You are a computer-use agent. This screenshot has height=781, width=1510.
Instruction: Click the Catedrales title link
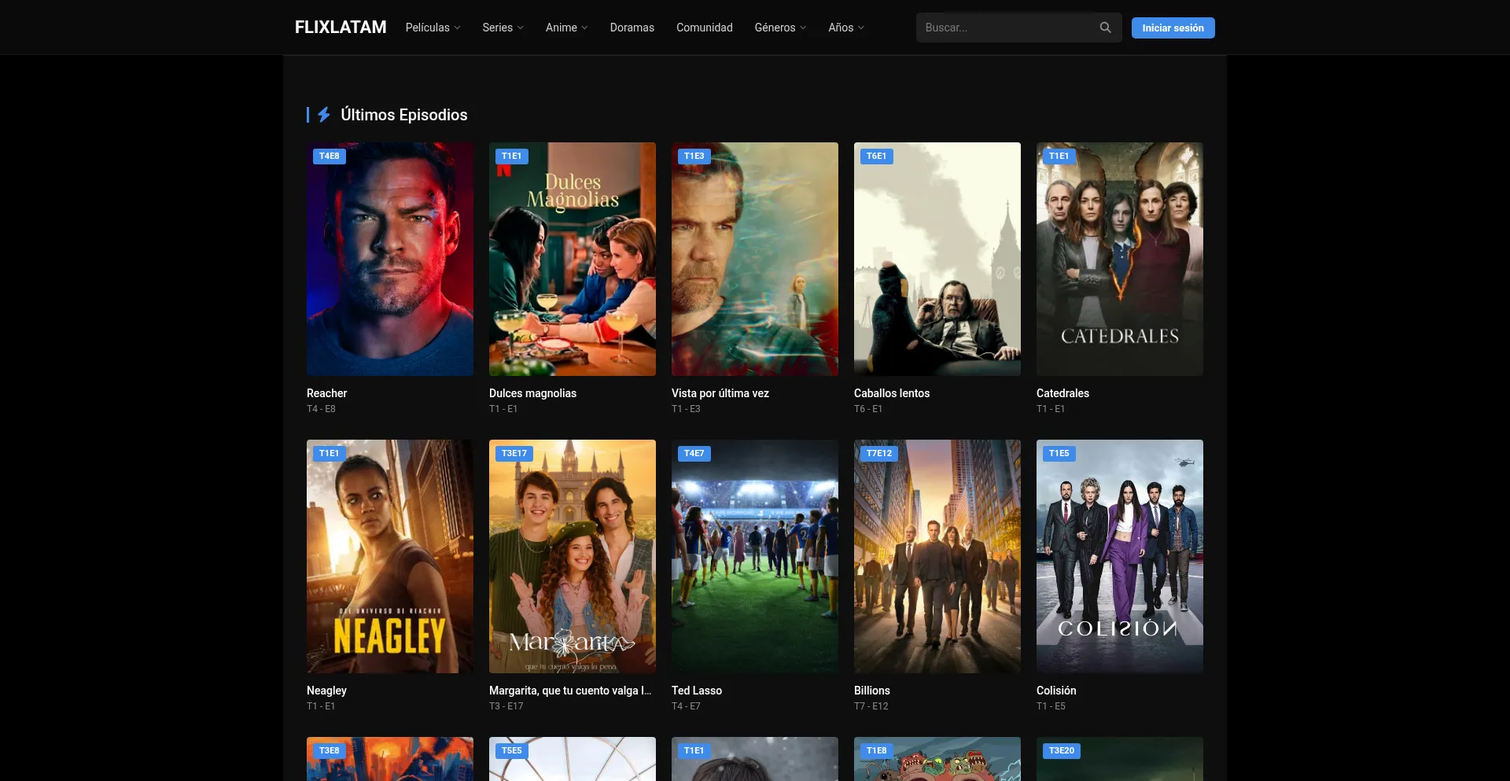pos(1063,393)
